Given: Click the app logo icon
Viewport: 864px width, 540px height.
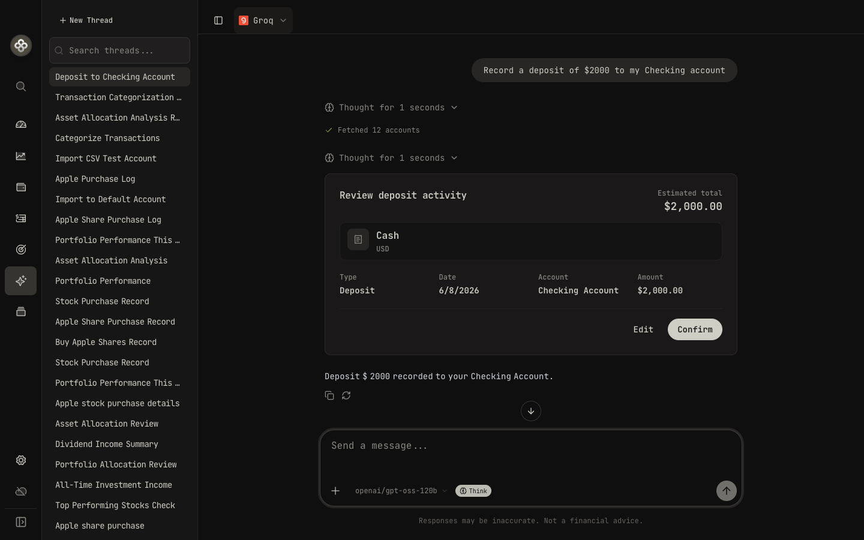Looking at the screenshot, I should click(x=21, y=46).
